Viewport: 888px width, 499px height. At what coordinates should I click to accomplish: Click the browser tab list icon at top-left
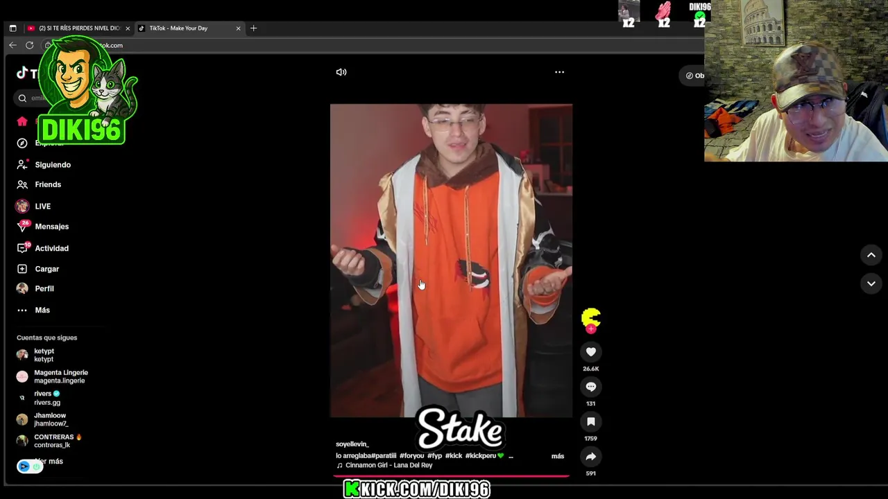[12, 28]
